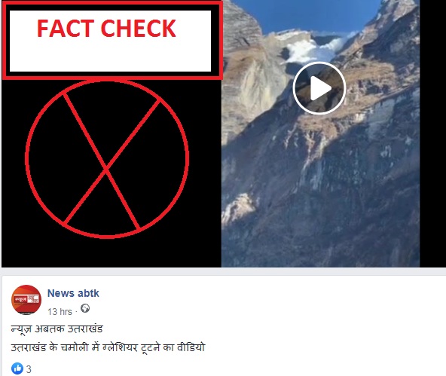Click the intersection of the red X lines
Viewport: 446px width, 376px height.
(x=106, y=170)
